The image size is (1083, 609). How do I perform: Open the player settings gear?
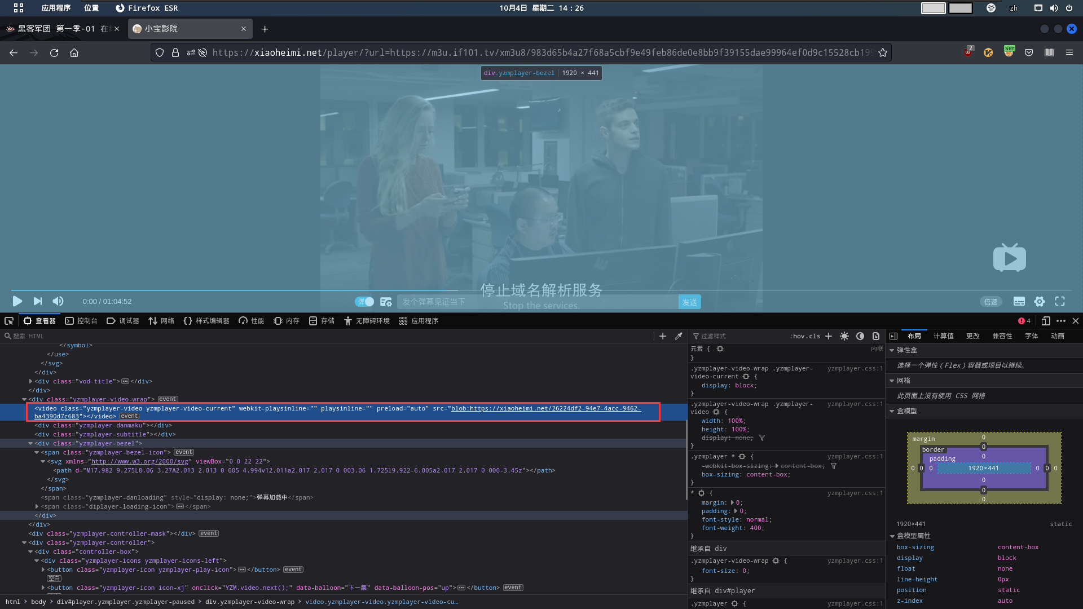[x=1040, y=302]
